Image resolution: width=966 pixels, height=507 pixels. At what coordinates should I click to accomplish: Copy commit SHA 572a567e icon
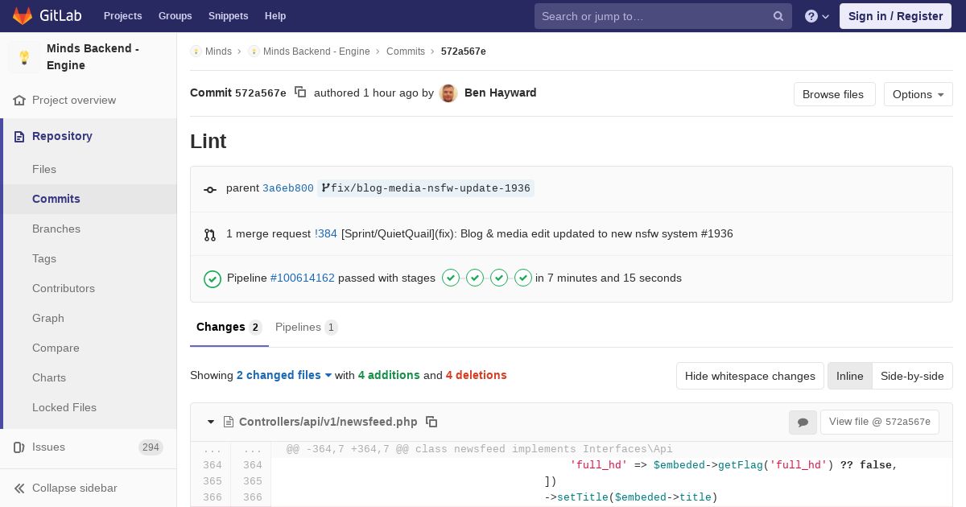coord(300,93)
